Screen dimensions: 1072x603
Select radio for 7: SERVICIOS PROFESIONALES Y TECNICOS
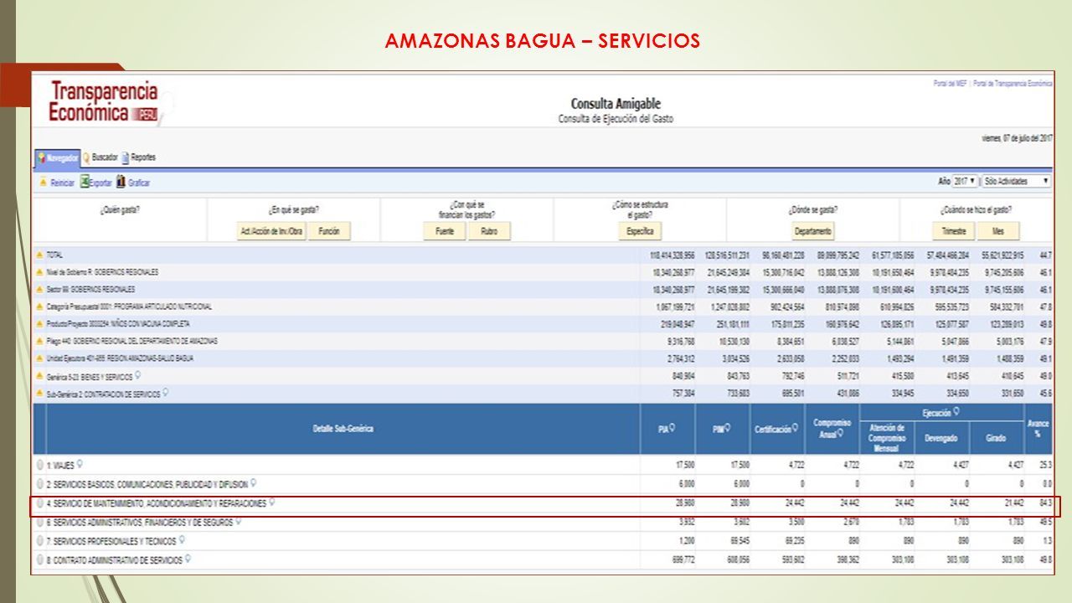(39, 541)
